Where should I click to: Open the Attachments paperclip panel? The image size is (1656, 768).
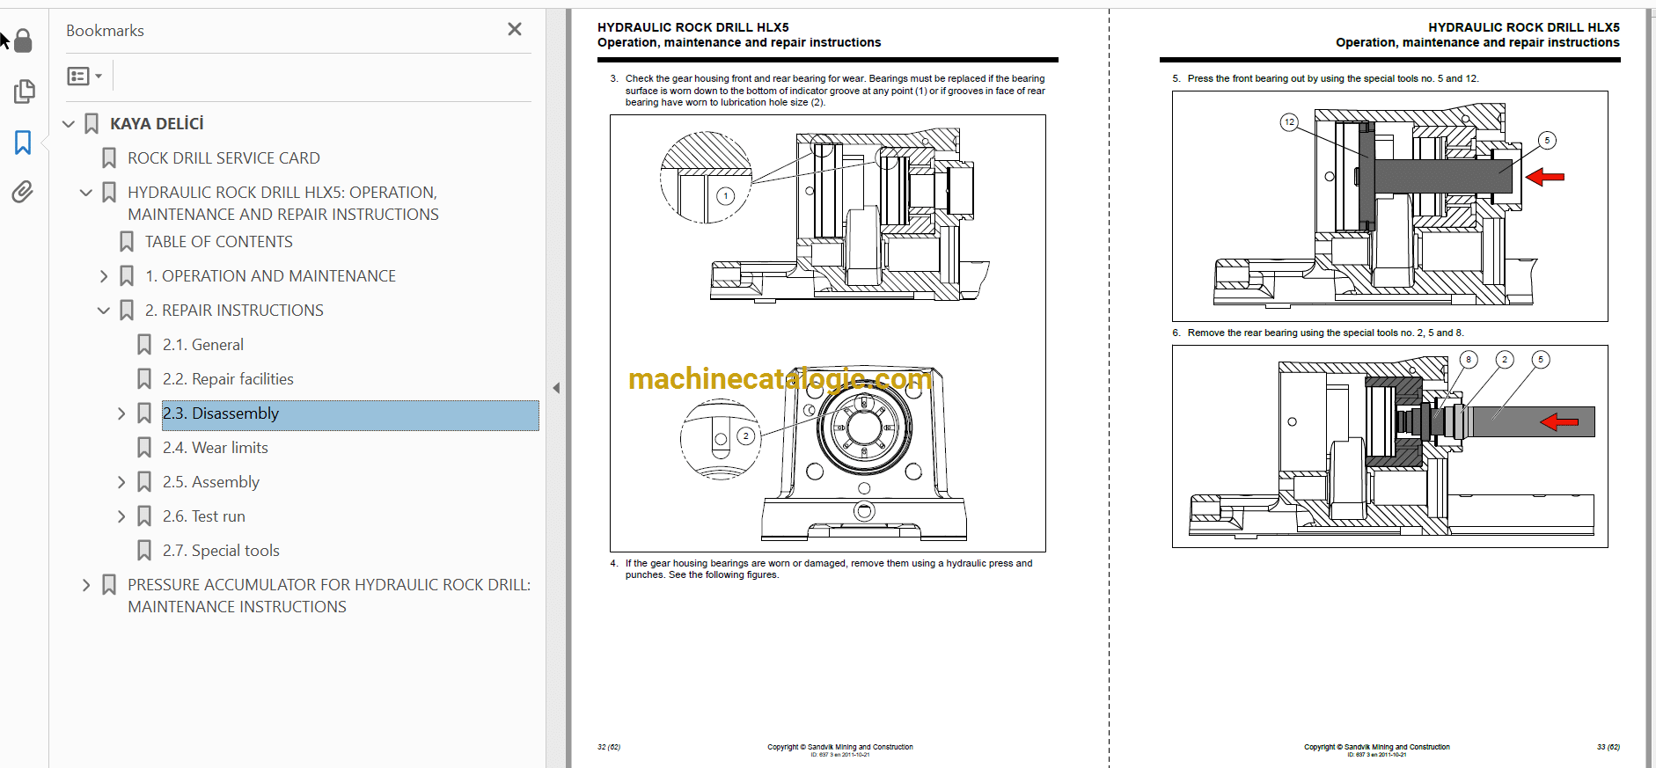(x=23, y=192)
